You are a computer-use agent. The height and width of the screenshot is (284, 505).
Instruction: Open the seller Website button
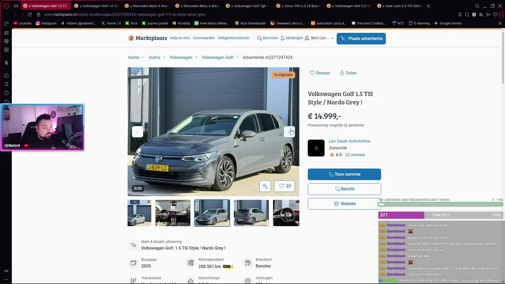coord(344,204)
